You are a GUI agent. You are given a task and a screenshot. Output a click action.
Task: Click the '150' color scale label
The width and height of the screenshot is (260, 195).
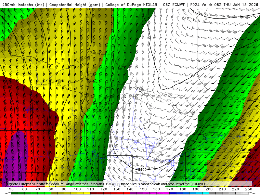tap(143, 189)
